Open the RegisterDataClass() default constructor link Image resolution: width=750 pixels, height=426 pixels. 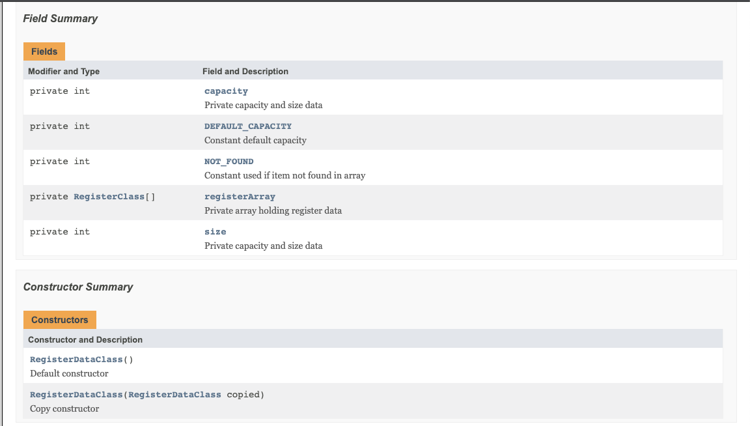(x=76, y=360)
